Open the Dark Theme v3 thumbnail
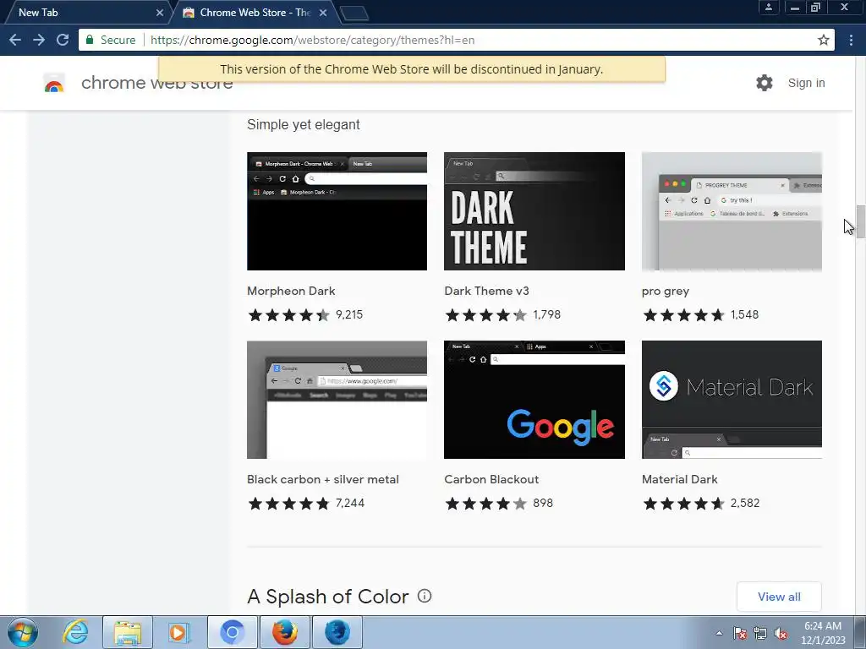 coord(534,211)
